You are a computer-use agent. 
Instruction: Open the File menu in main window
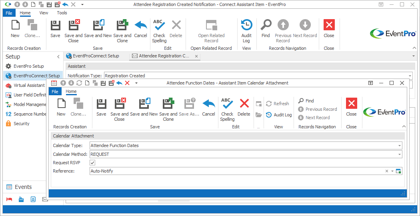click(x=9, y=13)
